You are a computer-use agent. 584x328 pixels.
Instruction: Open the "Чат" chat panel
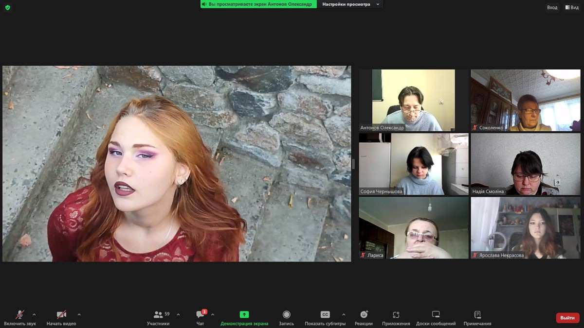pos(201,318)
